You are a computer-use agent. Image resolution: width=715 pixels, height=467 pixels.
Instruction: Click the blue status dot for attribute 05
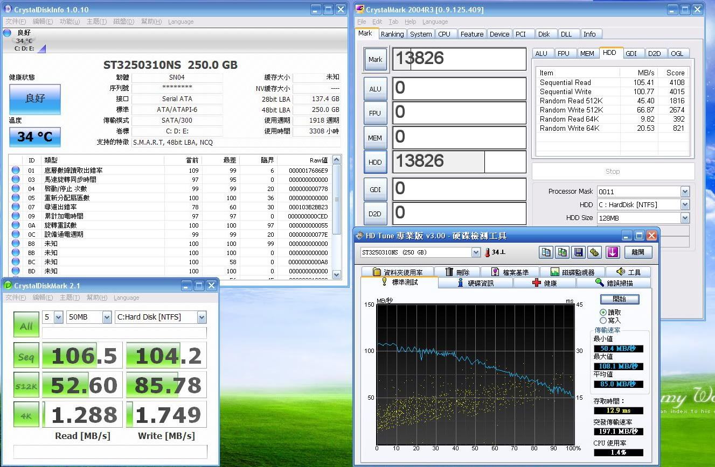[x=16, y=198]
